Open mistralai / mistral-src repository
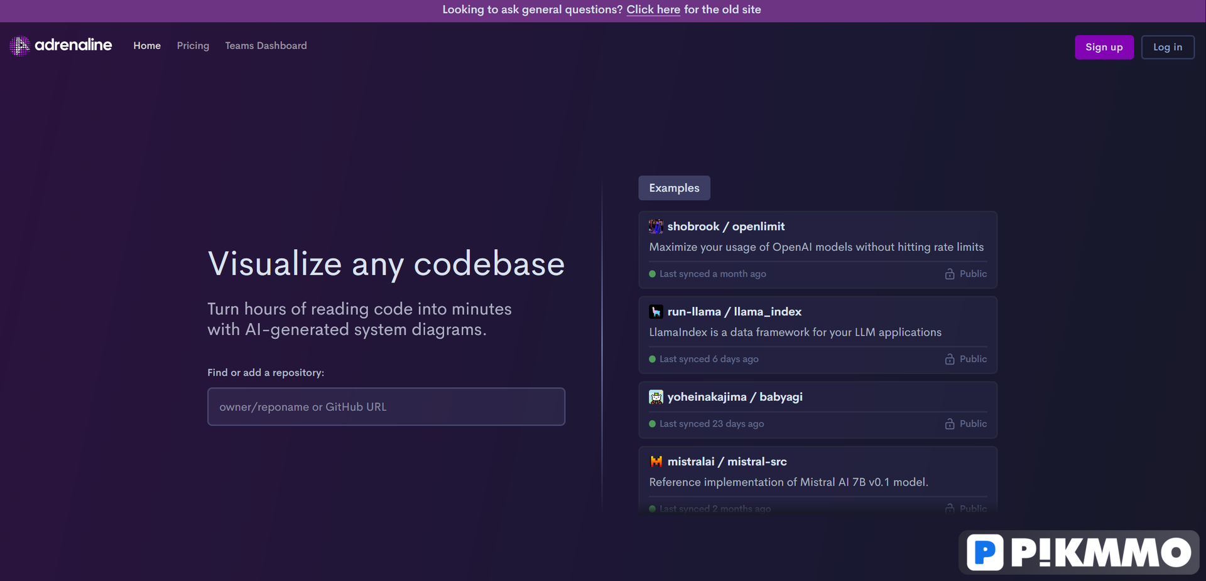Viewport: 1206px width, 581px height. click(727, 462)
